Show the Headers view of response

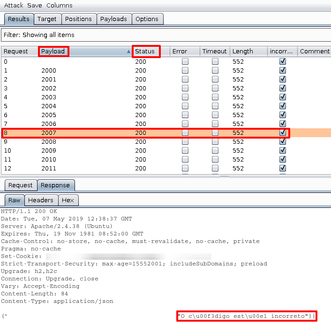coord(41,200)
